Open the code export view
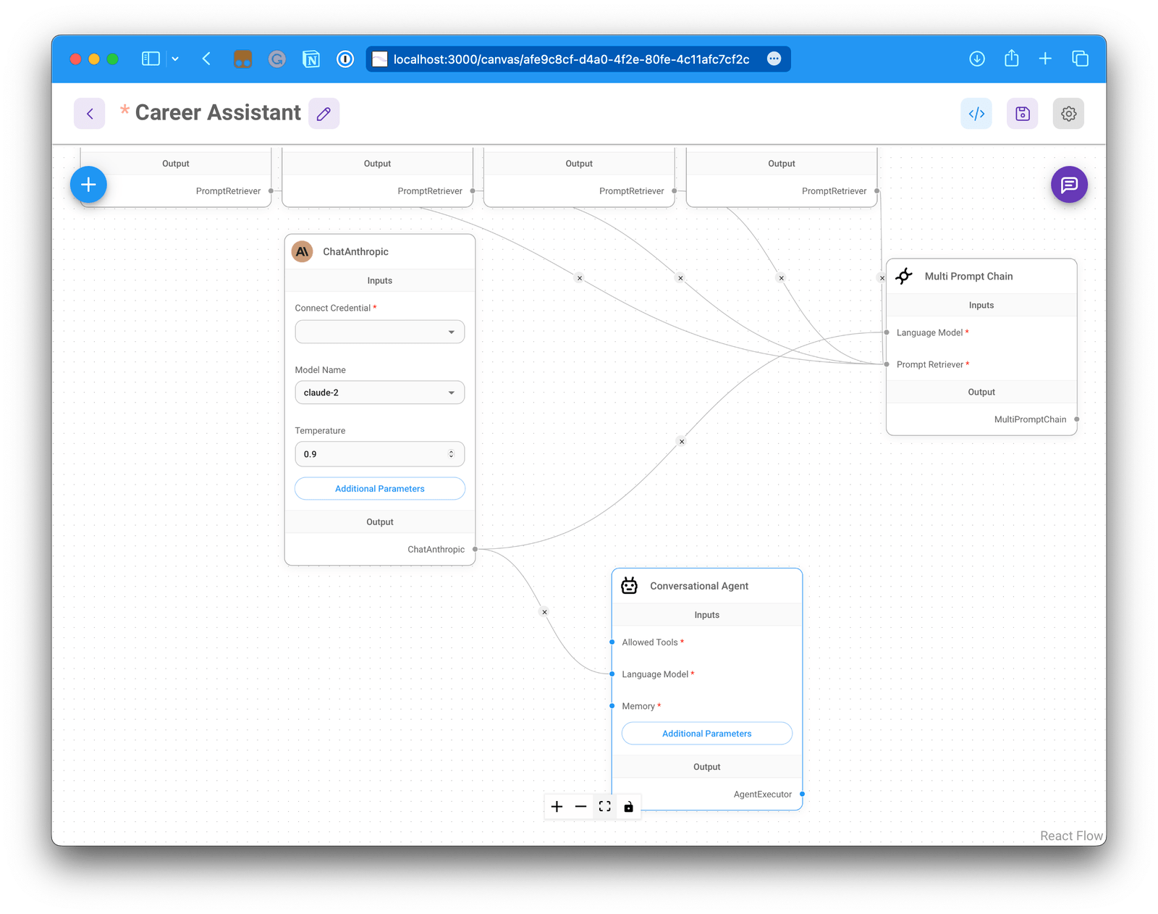This screenshot has height=914, width=1158. (x=976, y=113)
